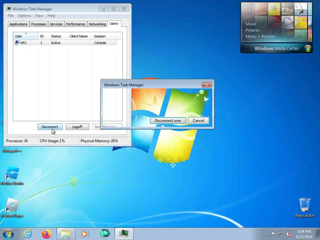The image size is (320, 240).
Task: Launch Windows Media Player from the taskbar
Action: click(84, 234)
